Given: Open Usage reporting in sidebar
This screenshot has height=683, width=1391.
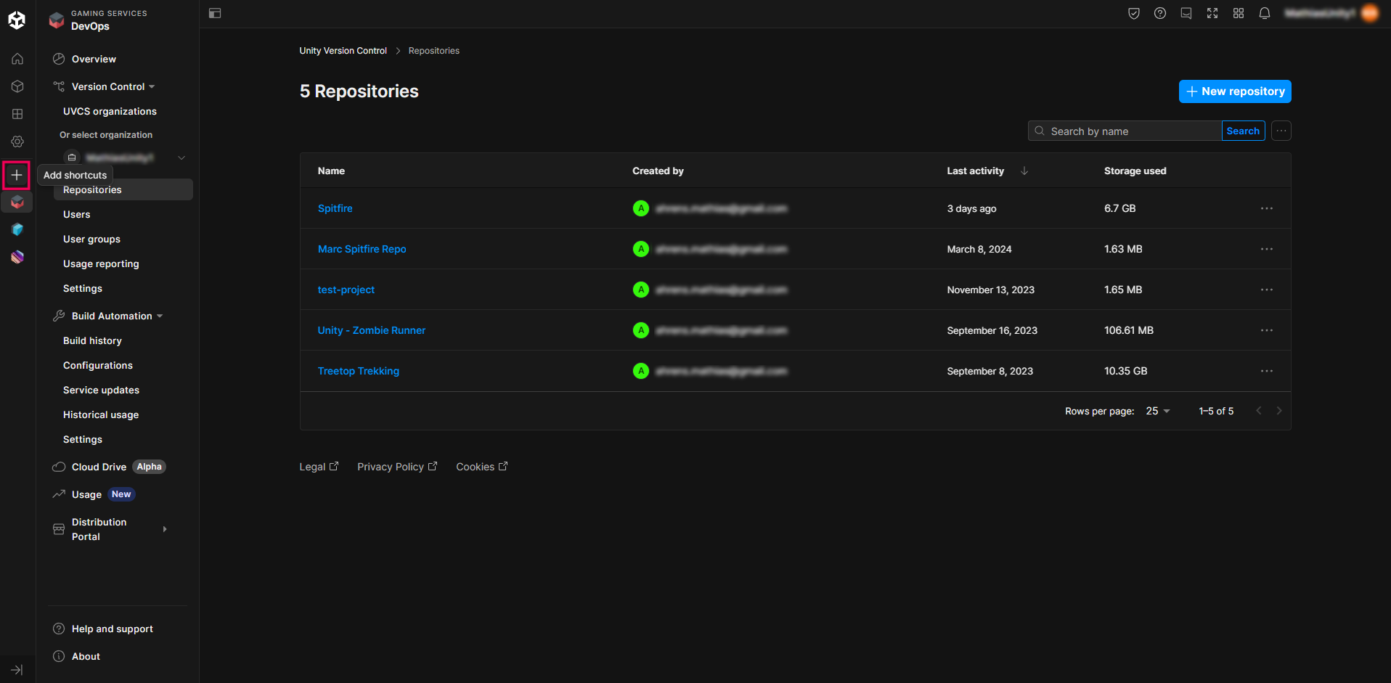Looking at the screenshot, I should (x=101, y=263).
